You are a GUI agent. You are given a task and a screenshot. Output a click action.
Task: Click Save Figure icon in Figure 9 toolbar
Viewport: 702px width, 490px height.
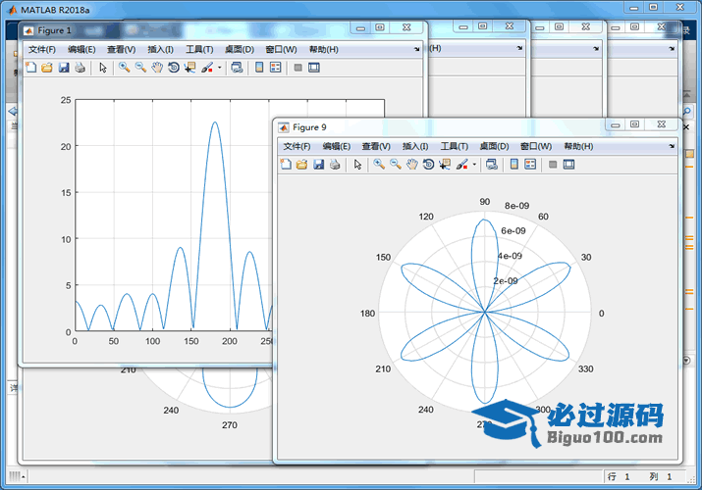pyautogui.click(x=318, y=165)
